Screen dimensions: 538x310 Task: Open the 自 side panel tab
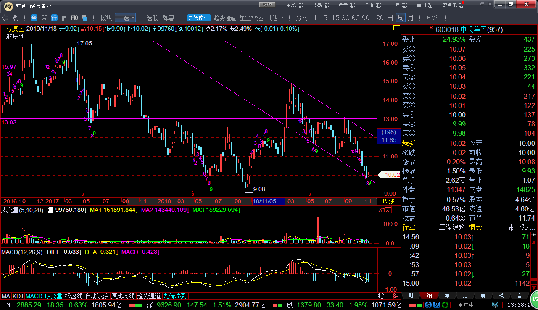click(x=520, y=296)
